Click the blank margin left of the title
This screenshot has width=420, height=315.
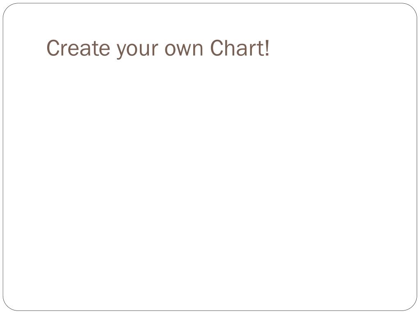click(x=25, y=48)
